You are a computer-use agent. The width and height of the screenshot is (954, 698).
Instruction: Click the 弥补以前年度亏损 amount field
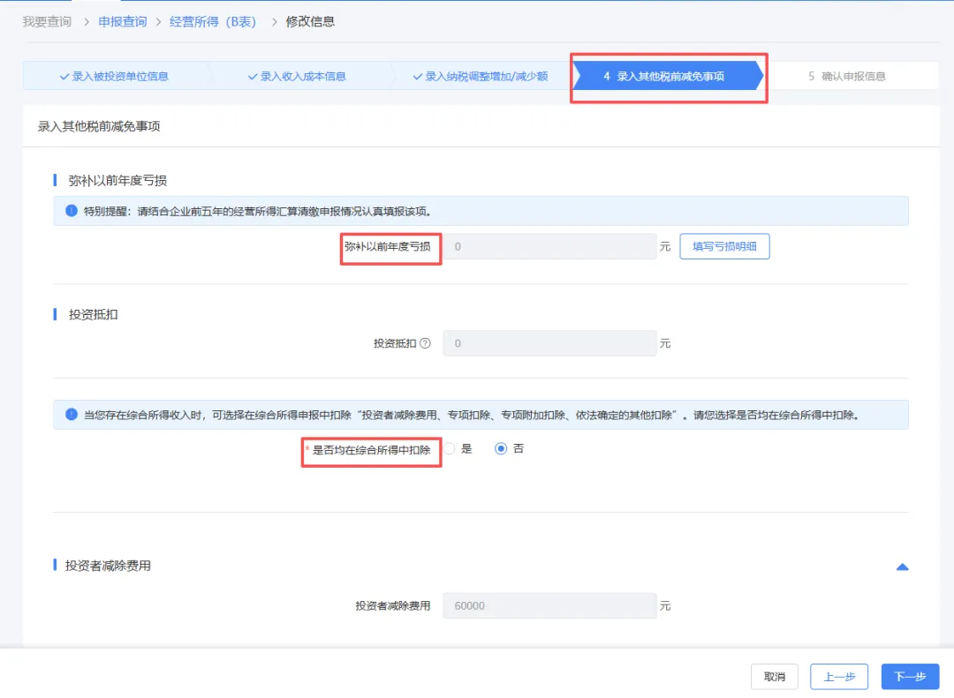[549, 247]
